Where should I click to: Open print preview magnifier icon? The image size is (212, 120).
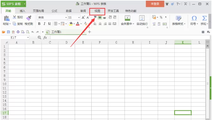[28, 32]
